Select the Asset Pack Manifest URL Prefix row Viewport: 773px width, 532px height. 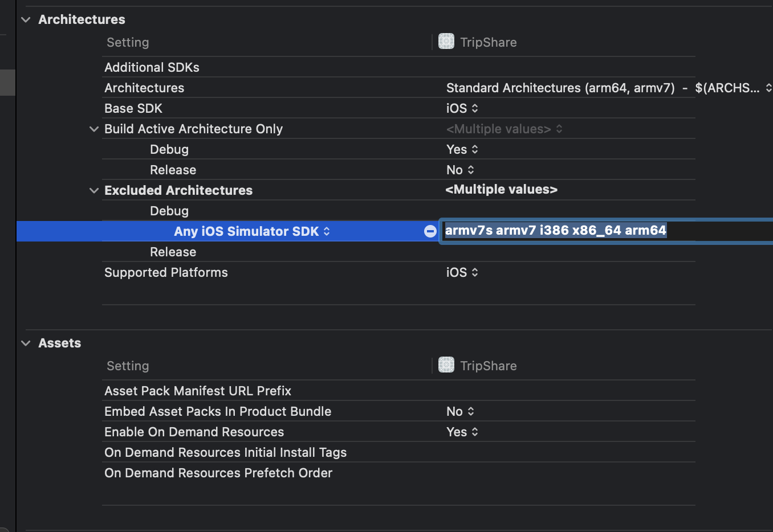pyautogui.click(x=197, y=391)
